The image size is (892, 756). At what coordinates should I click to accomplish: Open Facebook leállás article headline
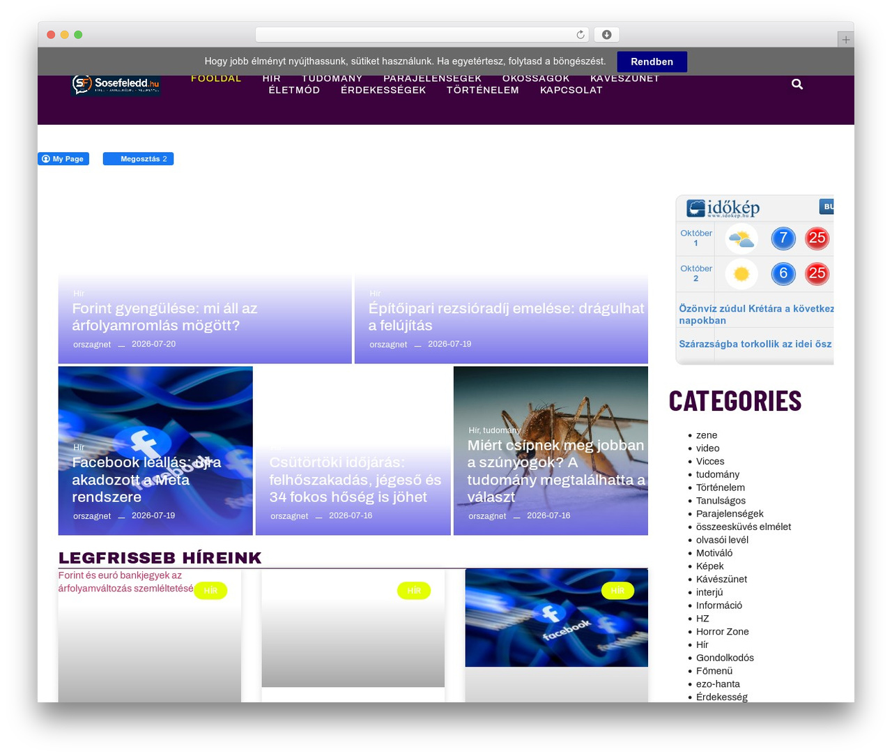[x=146, y=480]
